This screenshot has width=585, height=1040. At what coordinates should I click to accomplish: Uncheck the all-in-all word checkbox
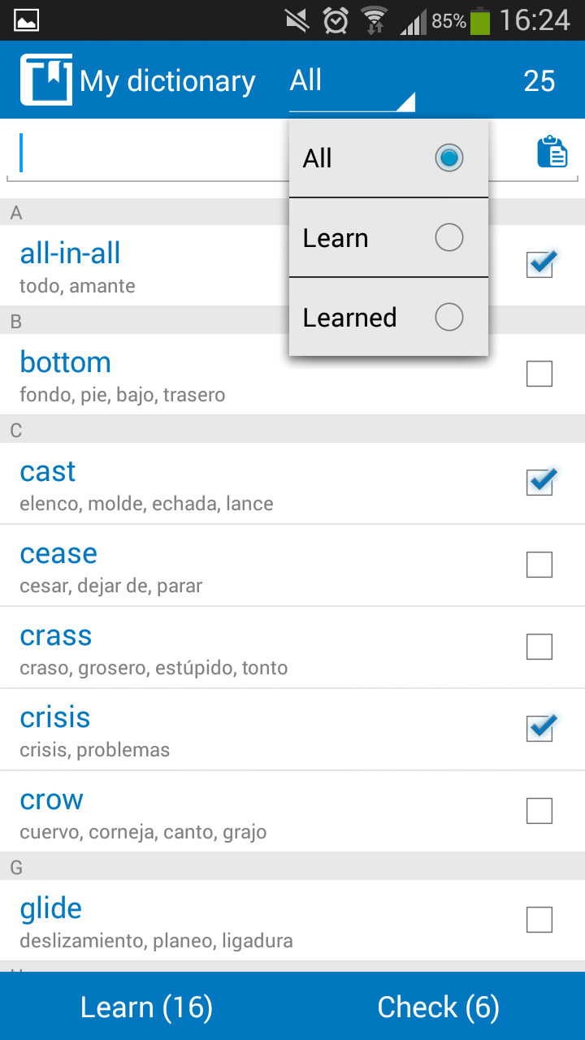point(540,264)
